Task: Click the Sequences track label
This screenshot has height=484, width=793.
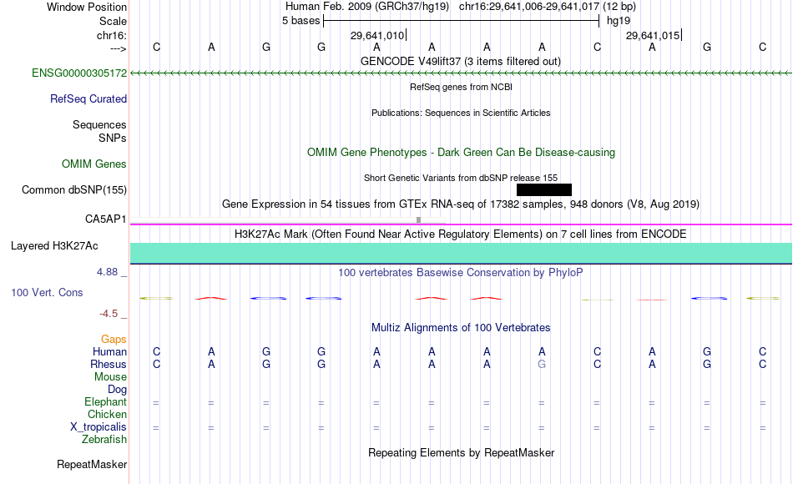Action: [99, 124]
